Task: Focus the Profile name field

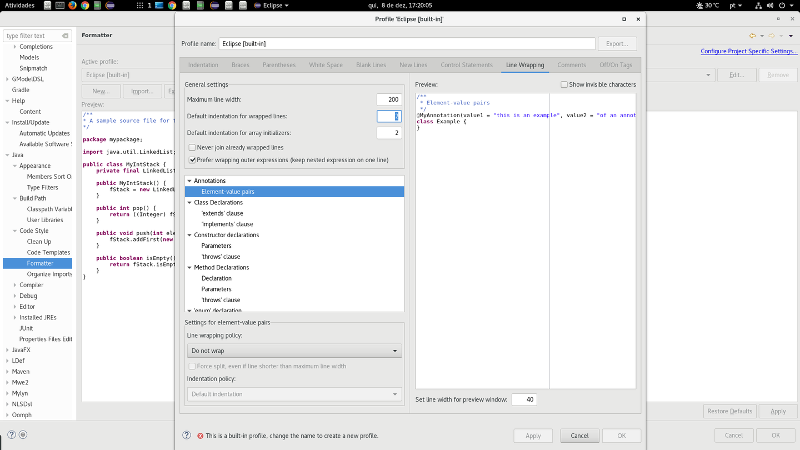Action: point(407,43)
